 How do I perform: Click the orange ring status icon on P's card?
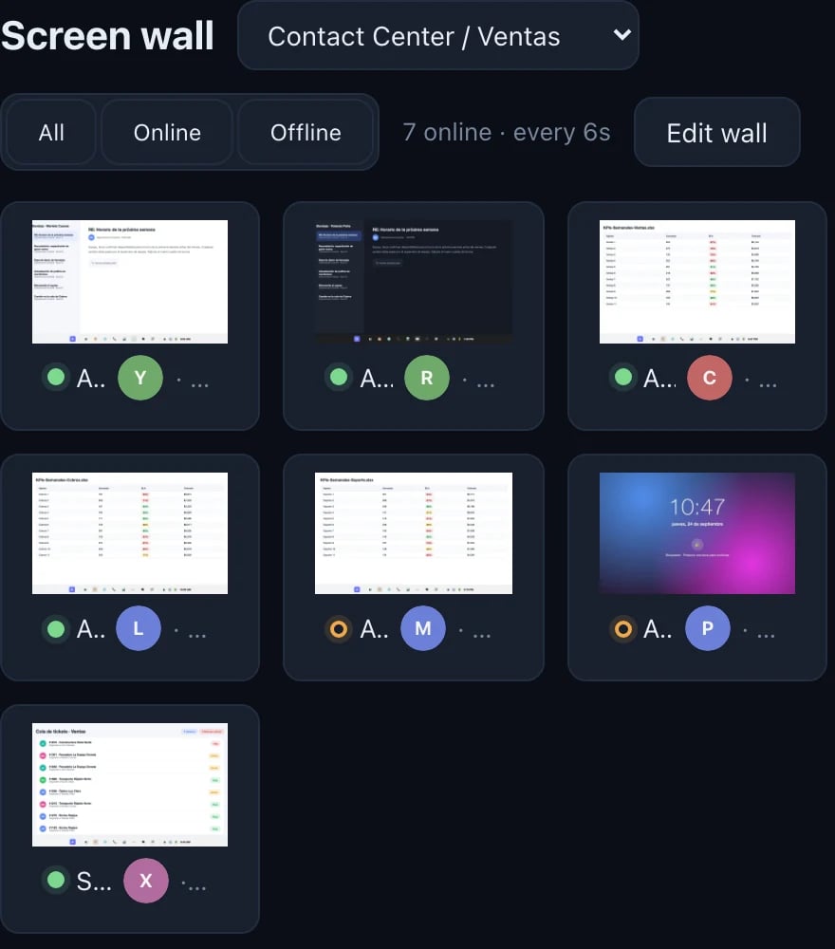click(623, 629)
